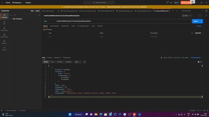This screenshot has width=209, height=117.
Task: Open the Save Response dropdown
Action: click(x=197, y=58)
